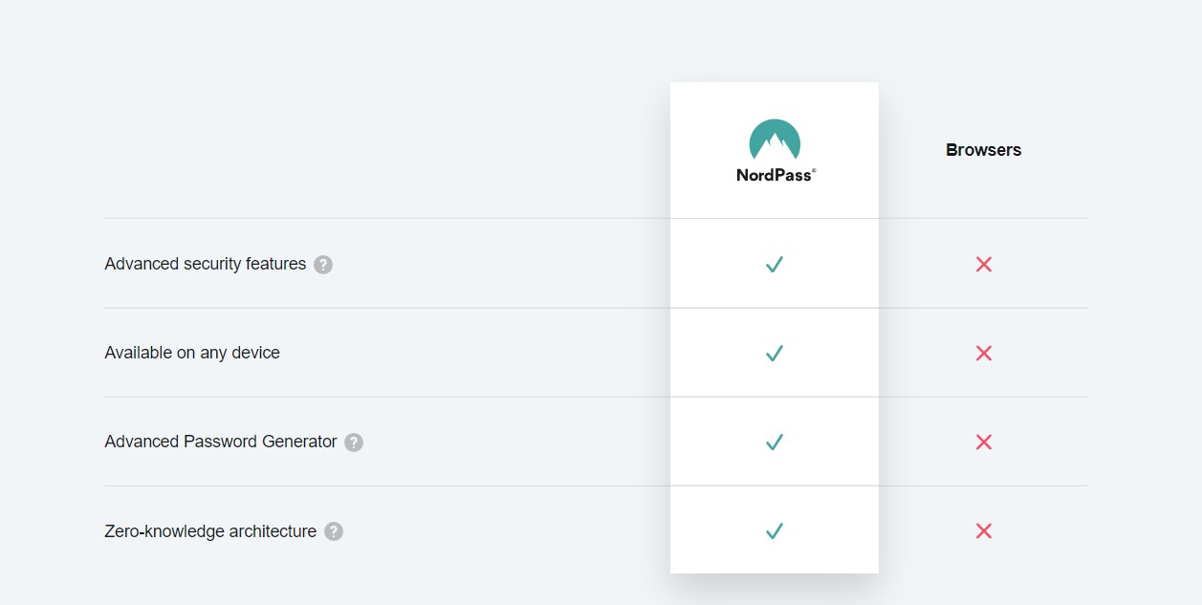The height and width of the screenshot is (605, 1202).
Task: Click Browsers red cross for Available on any device
Action: (x=983, y=354)
